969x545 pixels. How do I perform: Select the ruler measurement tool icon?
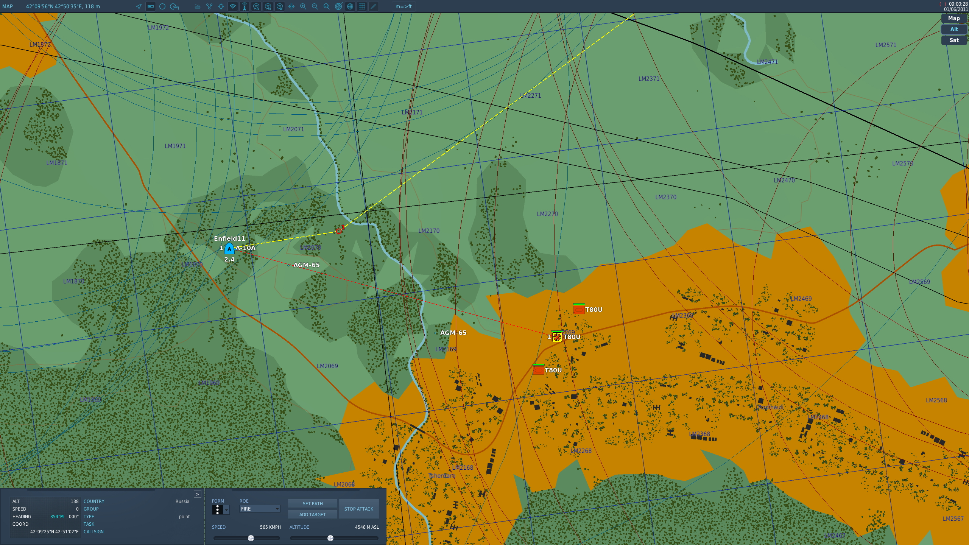[x=151, y=6]
